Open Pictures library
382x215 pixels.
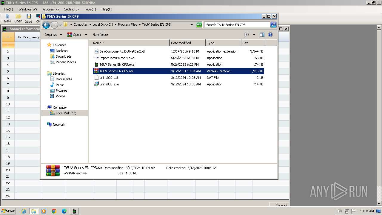(x=61, y=90)
